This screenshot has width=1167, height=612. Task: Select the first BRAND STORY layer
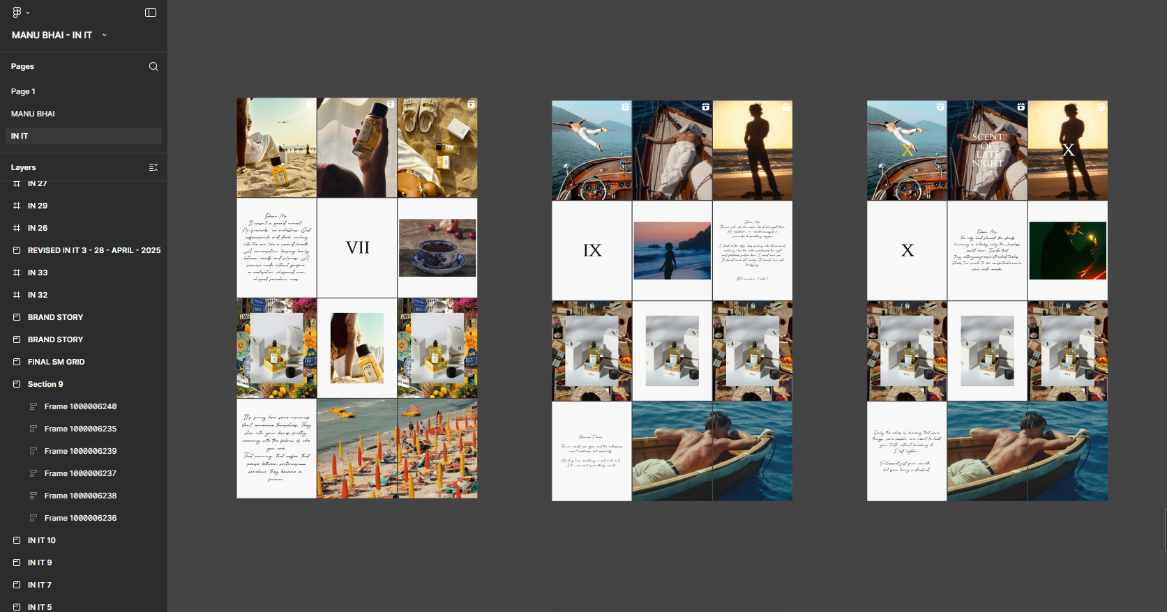[x=55, y=318]
